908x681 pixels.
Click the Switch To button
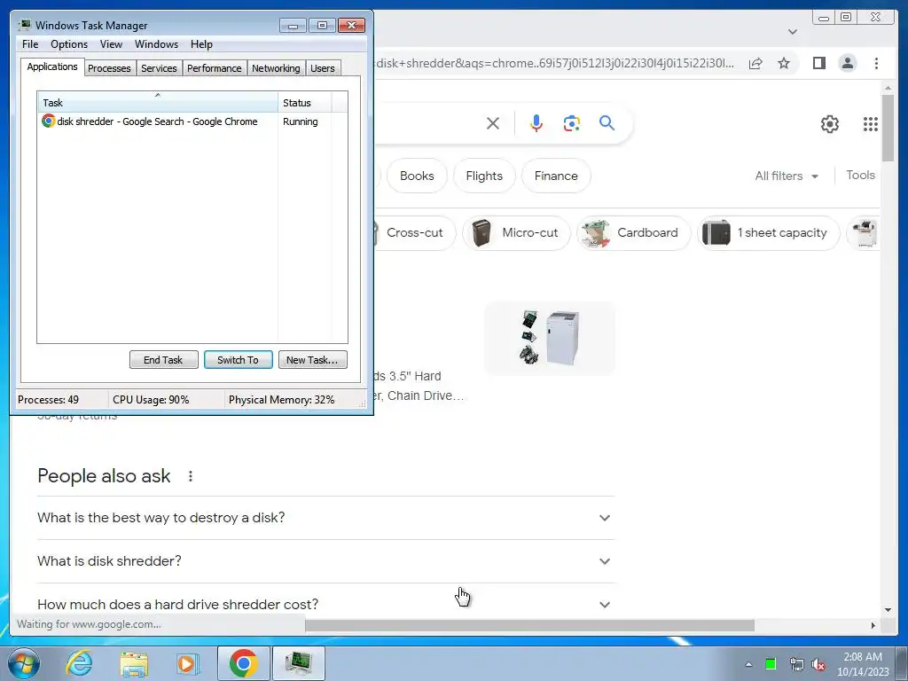[x=238, y=360]
